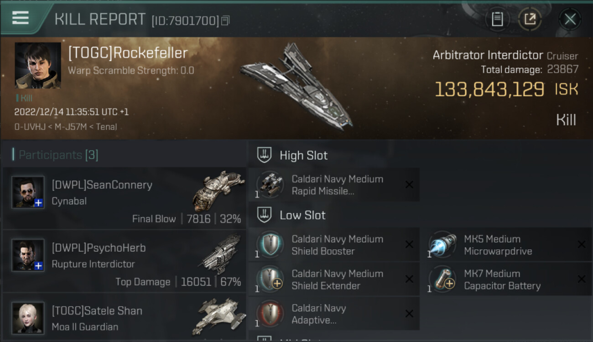Click the Moa II Guardian ship icon
This screenshot has height=342, width=593.
220,316
